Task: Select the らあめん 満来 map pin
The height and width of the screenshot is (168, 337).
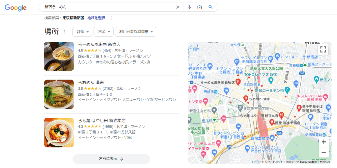Action: pos(245,98)
